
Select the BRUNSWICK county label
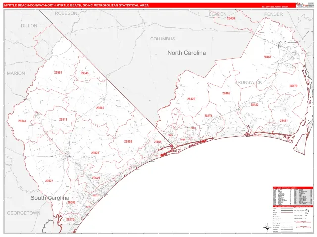(x=248, y=82)
